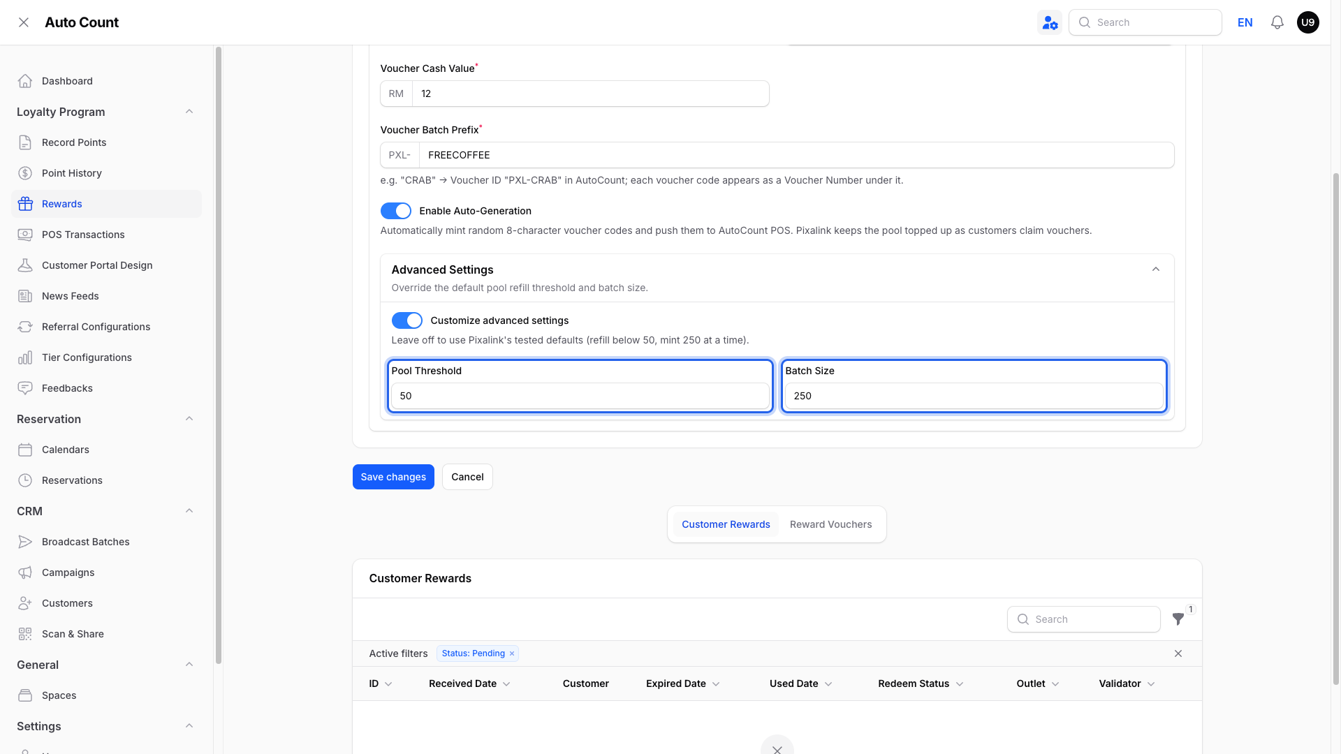Collapse the General section
Image resolution: width=1341 pixels, height=754 pixels.
pos(189,665)
